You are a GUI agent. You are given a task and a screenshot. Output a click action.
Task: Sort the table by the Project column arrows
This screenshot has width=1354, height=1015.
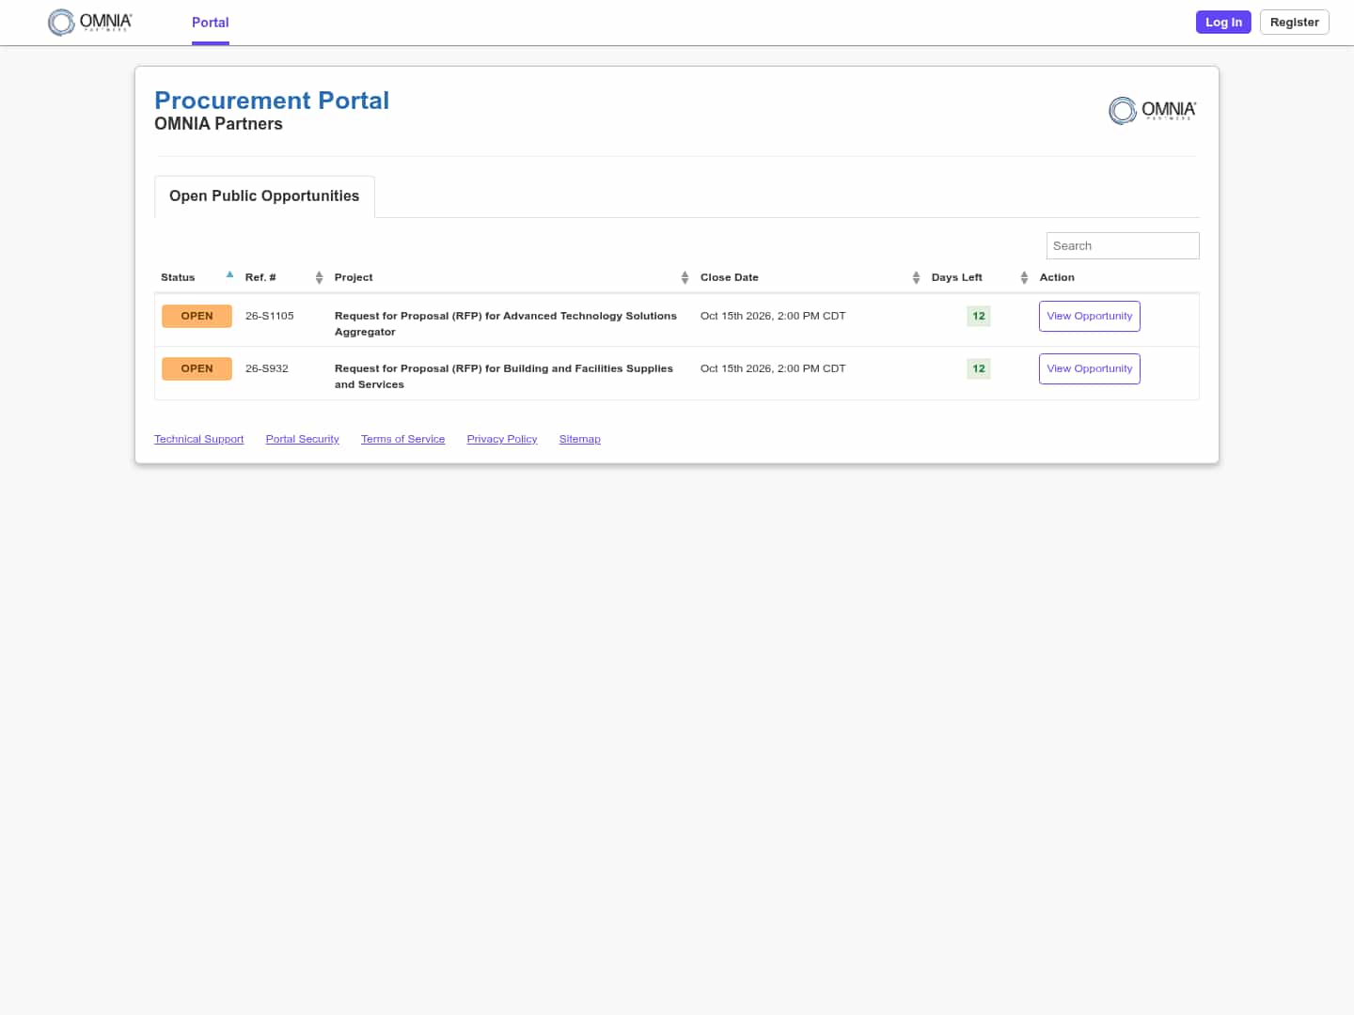click(x=685, y=277)
